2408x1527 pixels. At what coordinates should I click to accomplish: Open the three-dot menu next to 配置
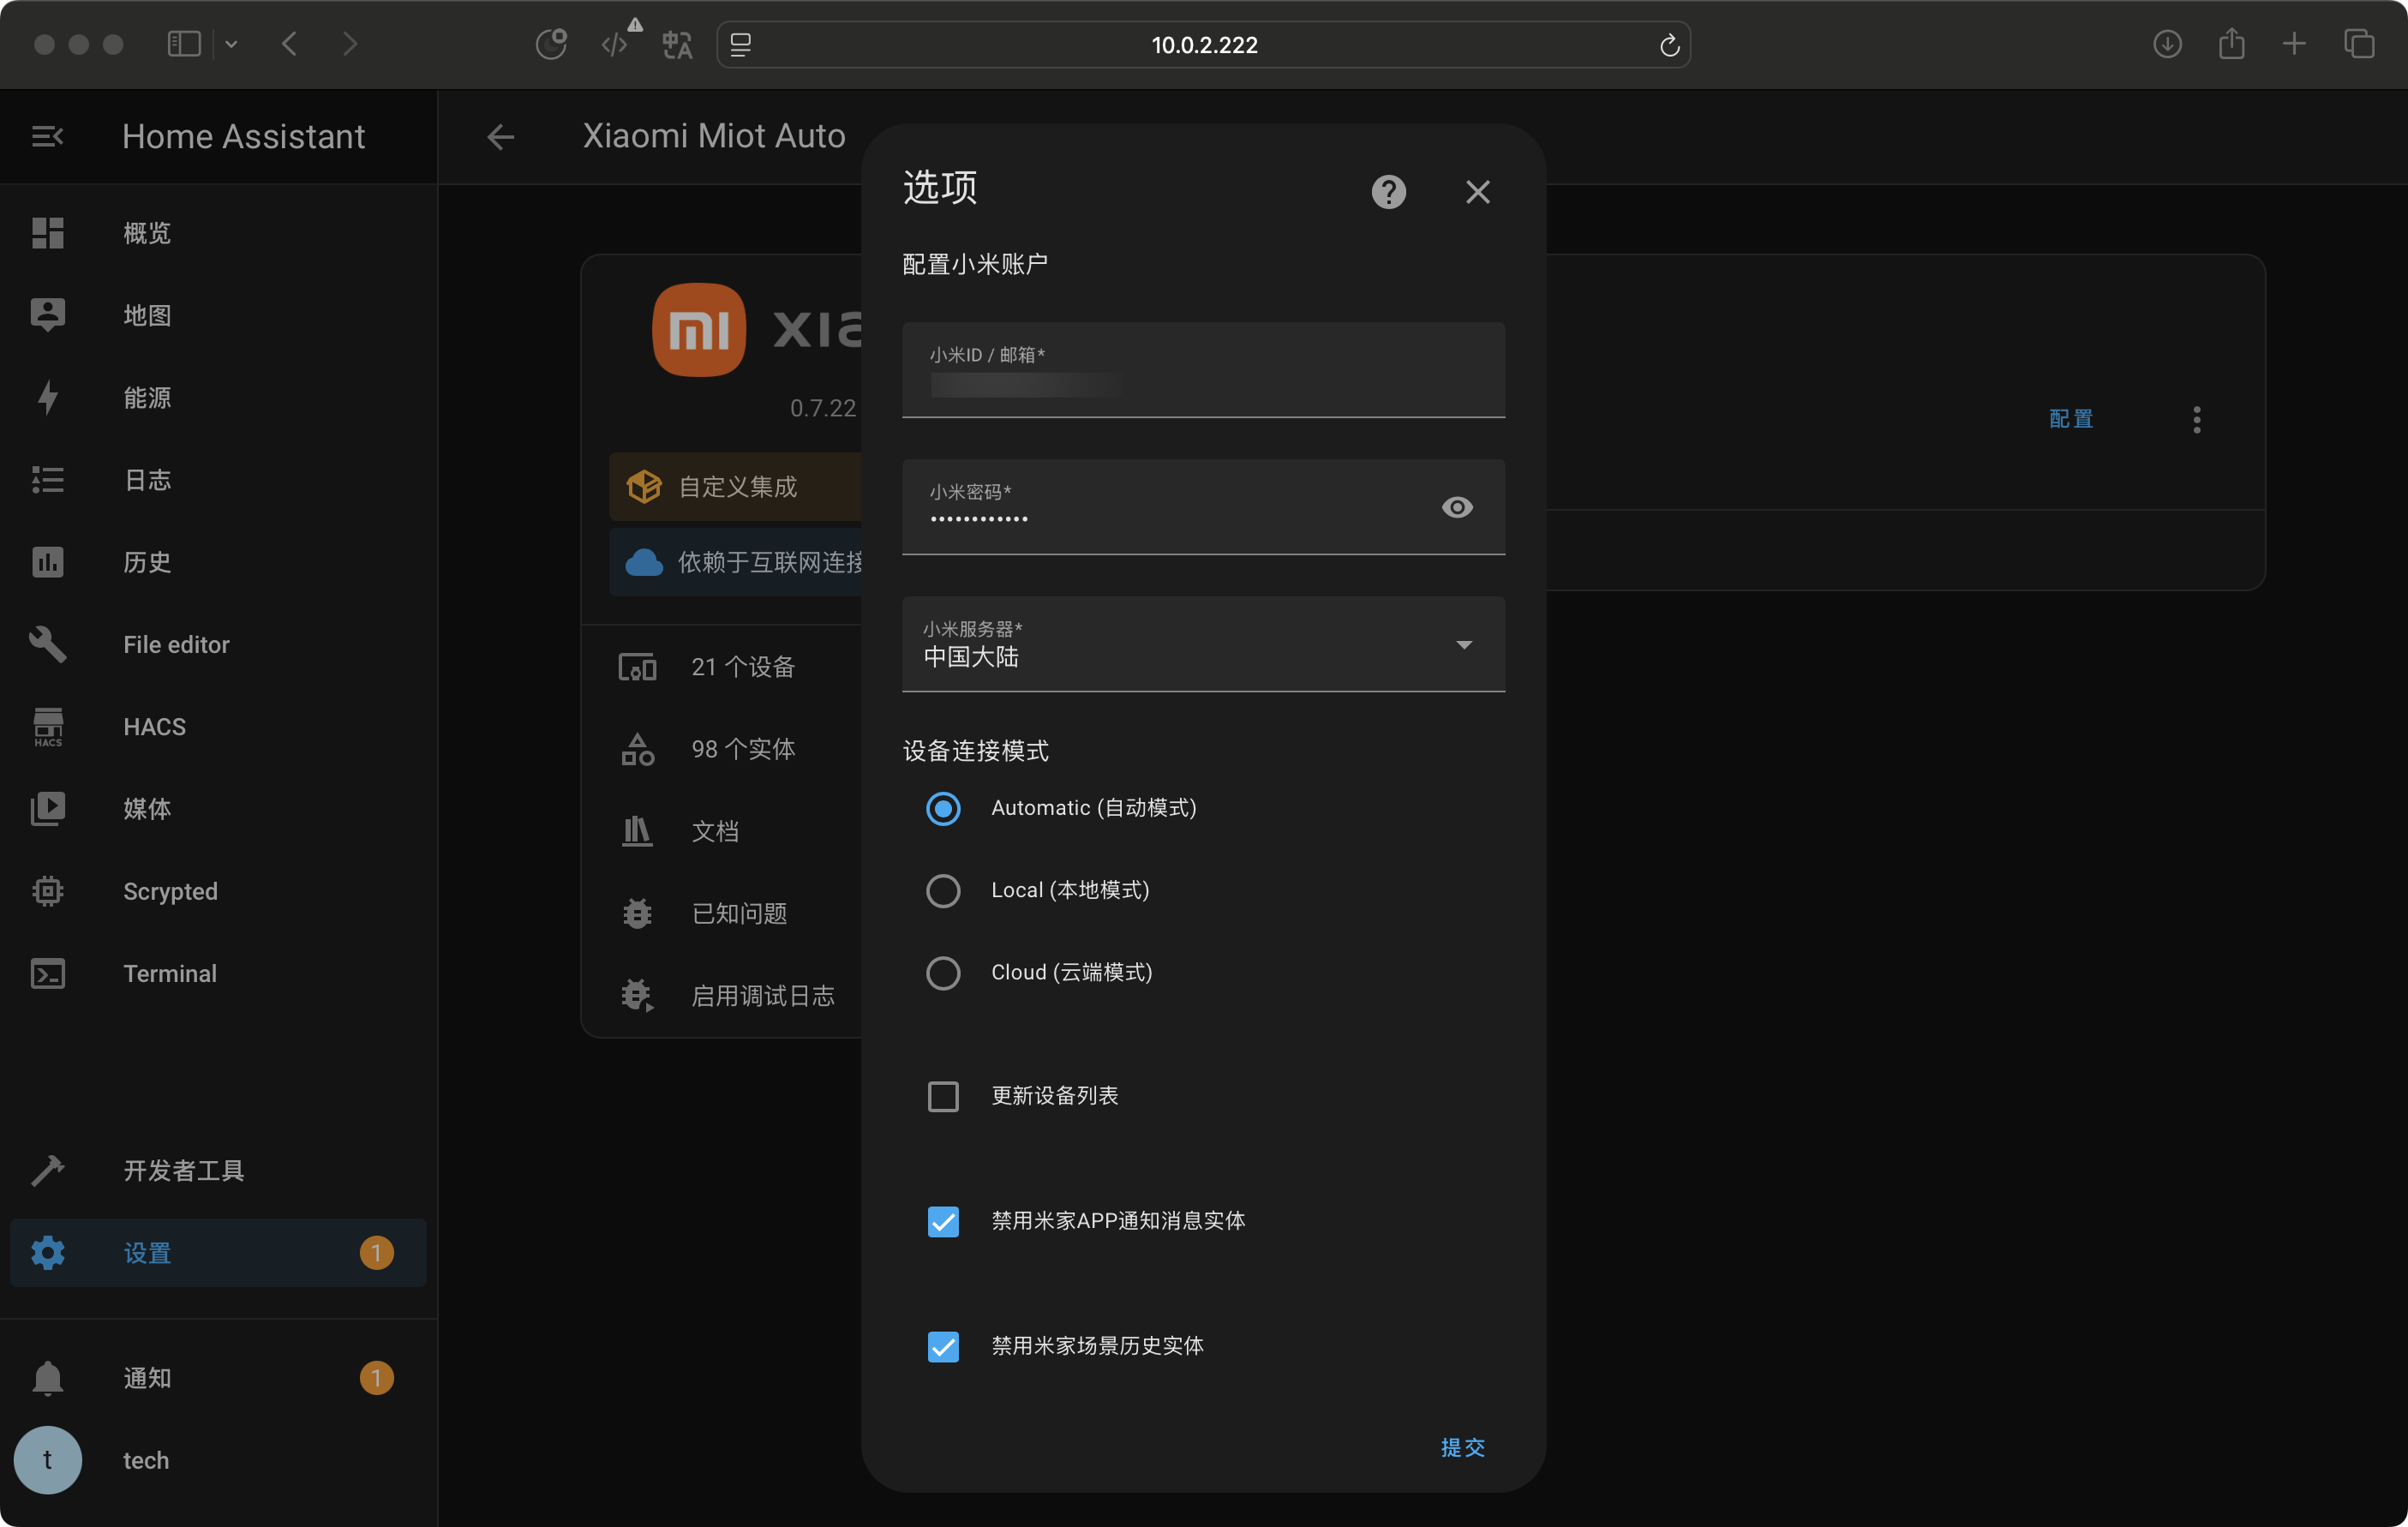pos(2196,419)
